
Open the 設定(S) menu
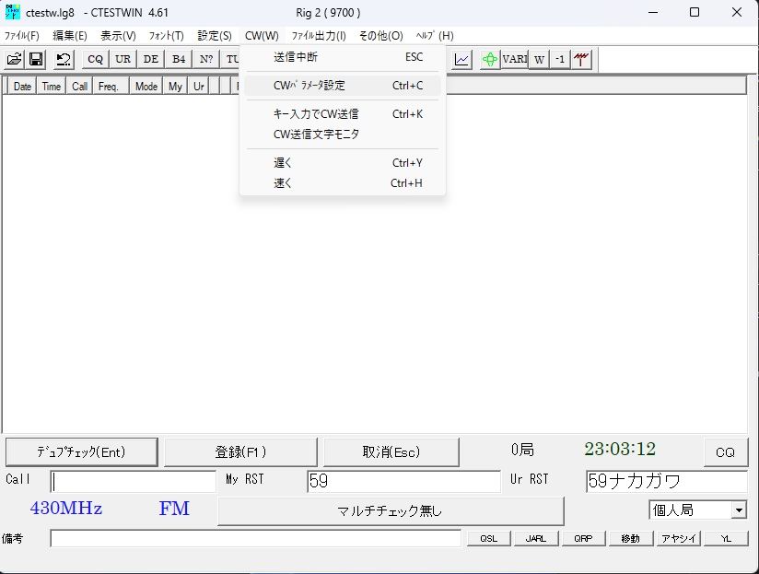tap(215, 36)
